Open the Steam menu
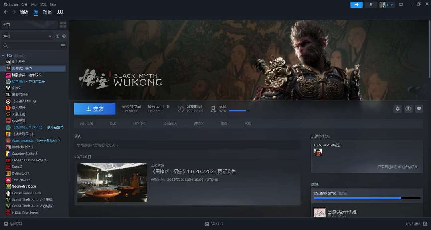 [11, 4]
